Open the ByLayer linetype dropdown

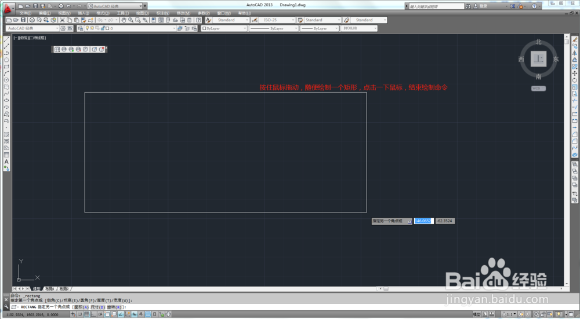tap(274, 28)
